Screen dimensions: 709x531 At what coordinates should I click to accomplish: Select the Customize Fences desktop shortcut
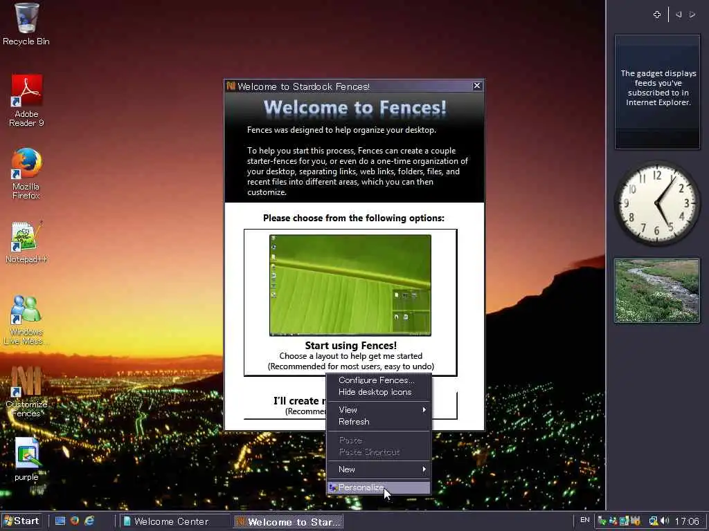click(x=26, y=391)
